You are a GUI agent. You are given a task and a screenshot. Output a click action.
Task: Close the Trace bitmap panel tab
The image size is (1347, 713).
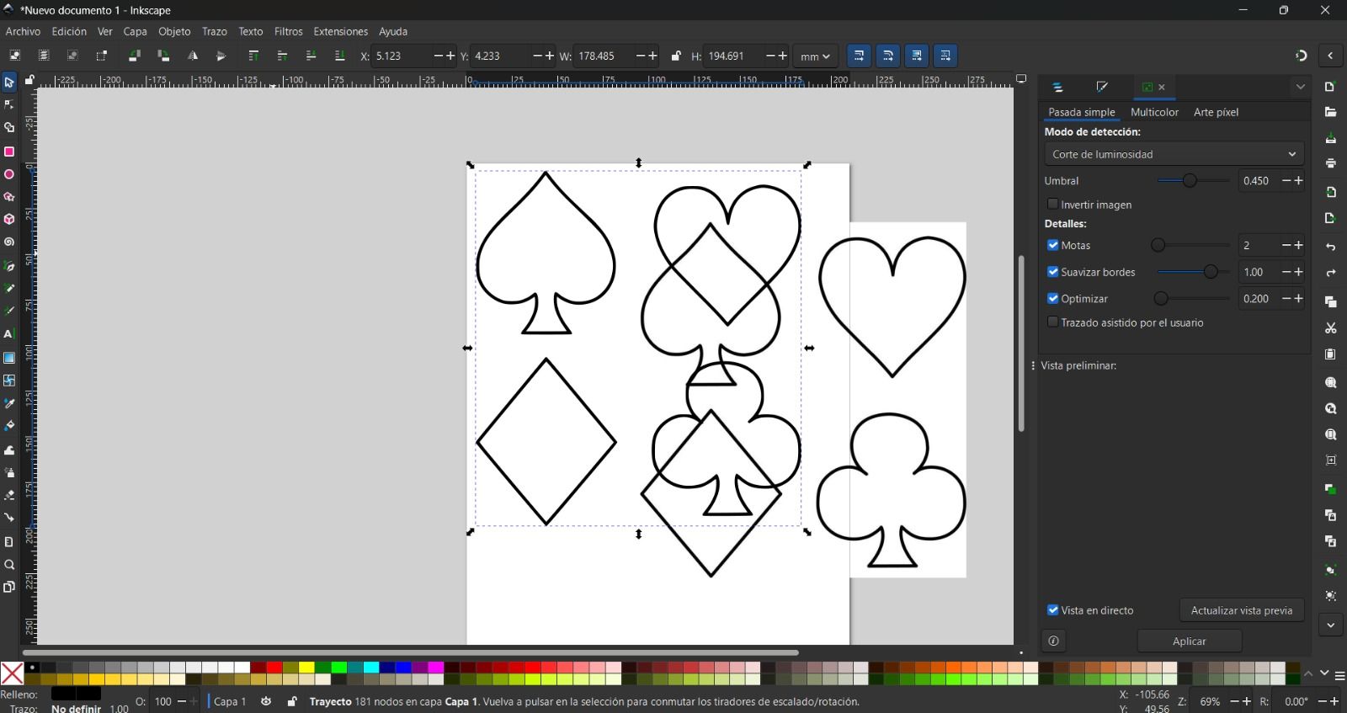1162,88
